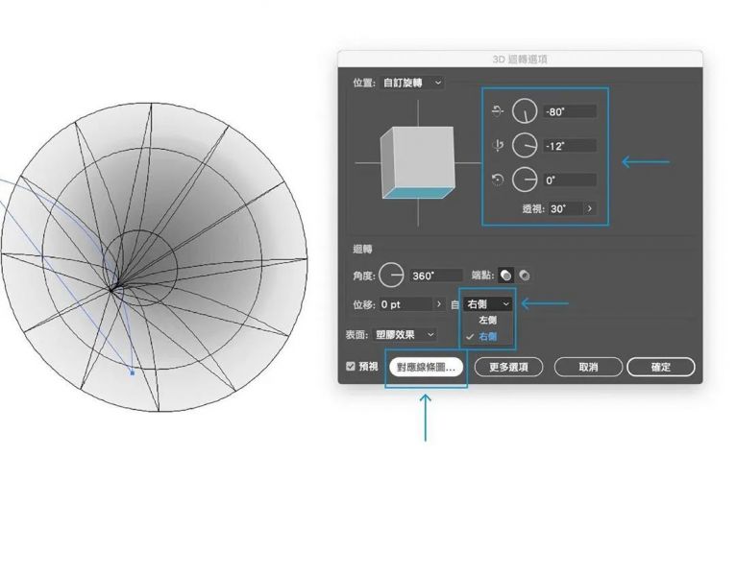
Task: Click the X-axis rotation dial
Action: (525, 111)
